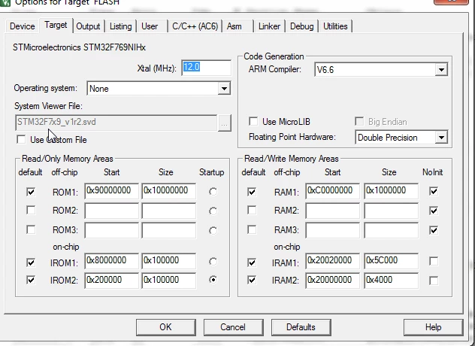Enable the IRAM2 NoInit checkbox
This screenshot has height=346, width=475.
[x=434, y=281]
